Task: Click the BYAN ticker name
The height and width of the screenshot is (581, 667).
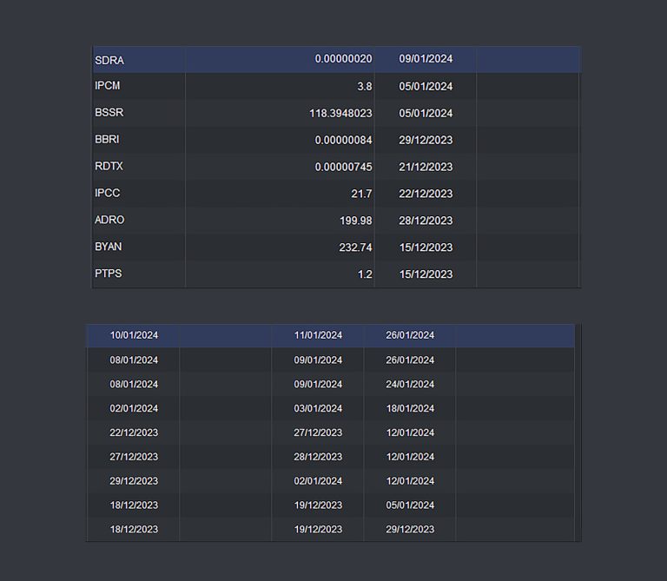Action: [x=109, y=248]
